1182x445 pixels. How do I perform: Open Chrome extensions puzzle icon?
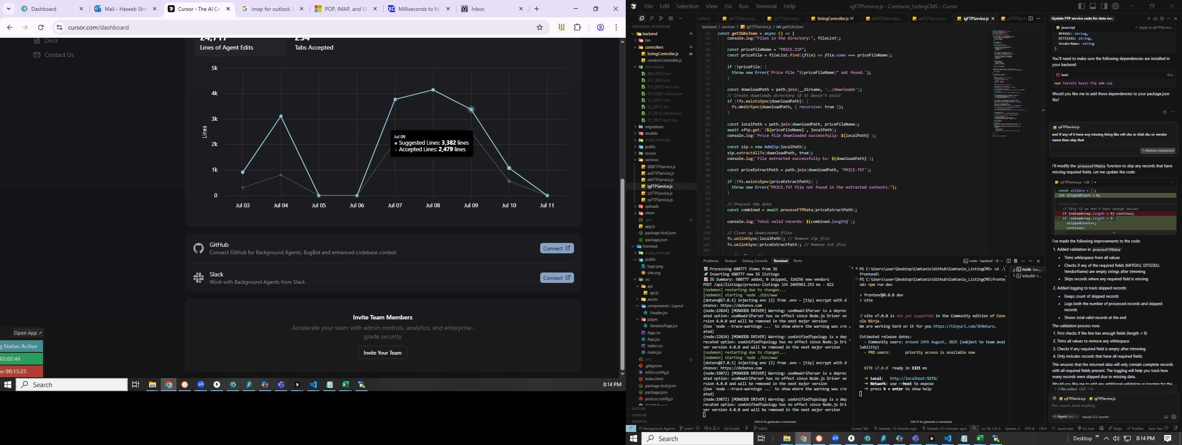point(577,27)
